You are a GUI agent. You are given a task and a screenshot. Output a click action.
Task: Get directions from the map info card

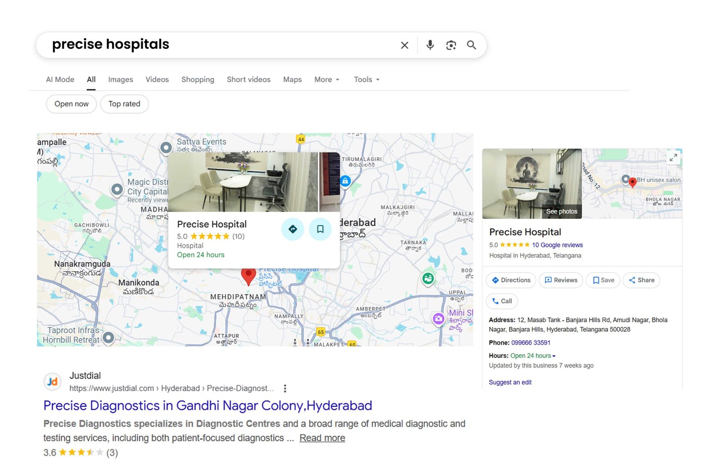pos(293,229)
